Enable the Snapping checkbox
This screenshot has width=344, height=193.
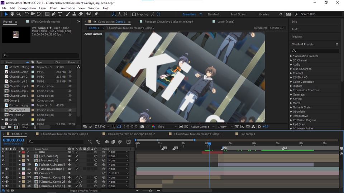[134, 14]
